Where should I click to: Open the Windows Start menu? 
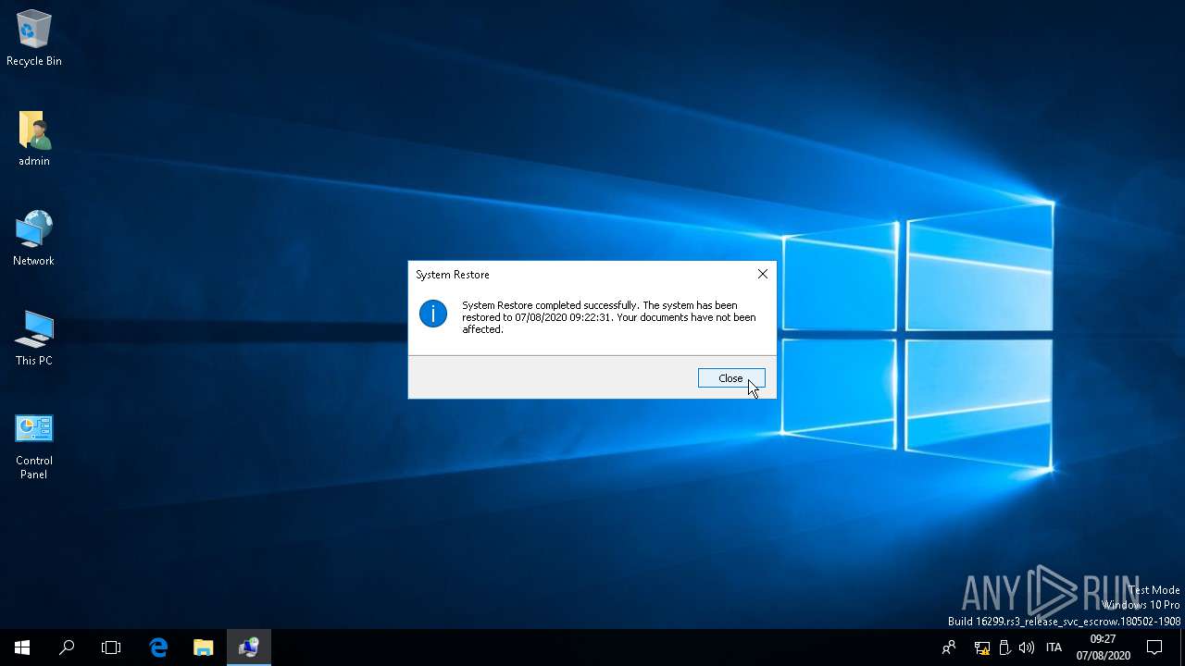[x=22, y=647]
